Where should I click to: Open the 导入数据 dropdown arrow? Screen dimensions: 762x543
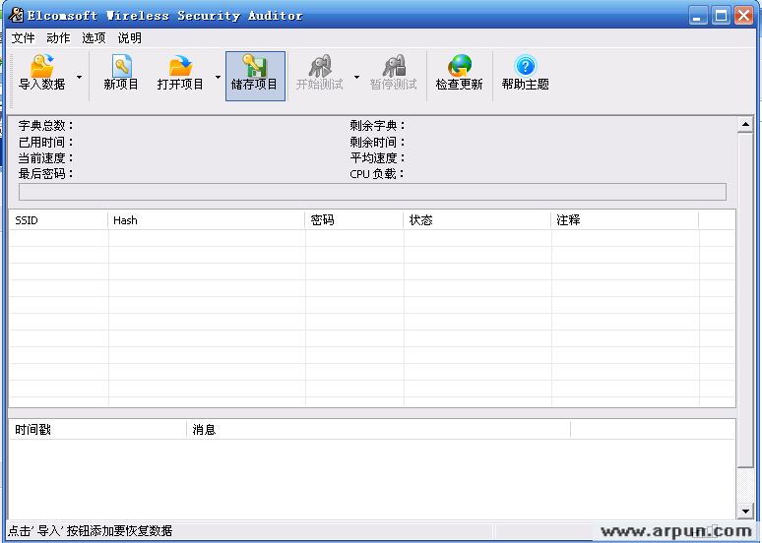[x=79, y=77]
